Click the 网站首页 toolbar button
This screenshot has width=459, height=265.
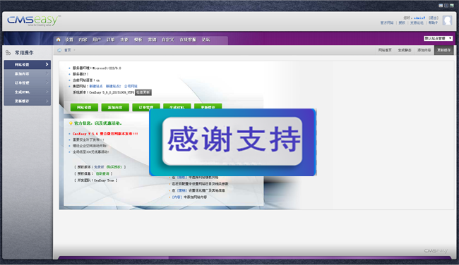[x=385, y=50]
